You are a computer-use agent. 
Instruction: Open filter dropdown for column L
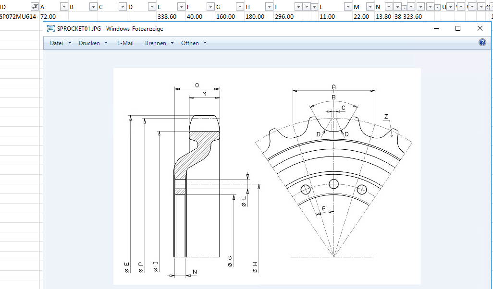(347, 7)
